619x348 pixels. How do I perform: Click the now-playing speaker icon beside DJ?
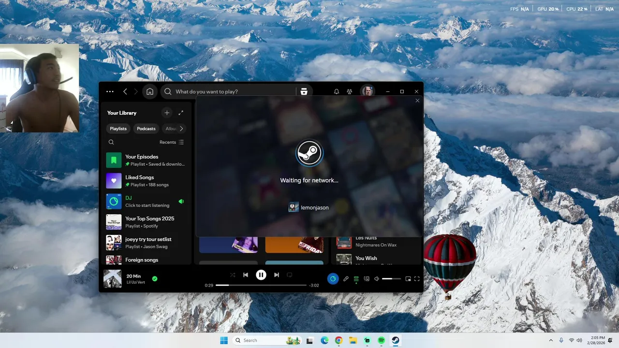[181, 202]
